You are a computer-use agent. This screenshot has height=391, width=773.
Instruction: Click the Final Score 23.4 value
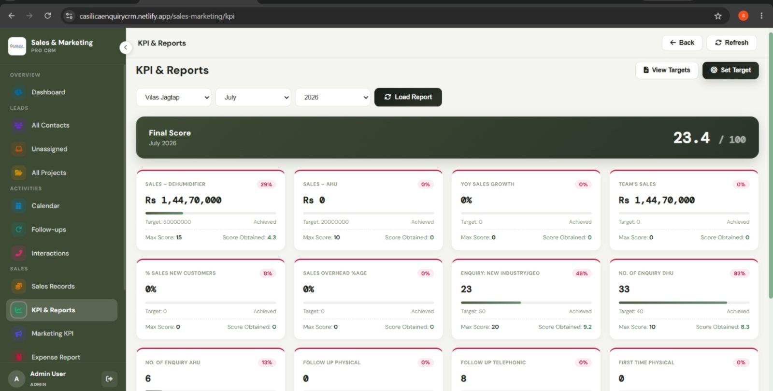click(x=691, y=138)
